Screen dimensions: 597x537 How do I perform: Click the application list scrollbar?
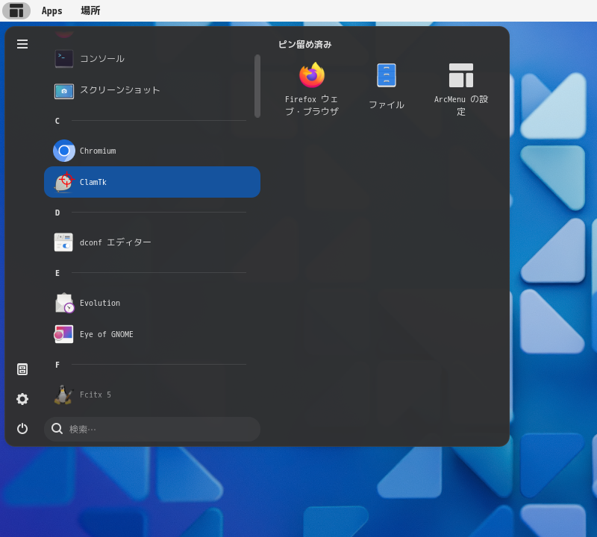pyautogui.click(x=257, y=86)
